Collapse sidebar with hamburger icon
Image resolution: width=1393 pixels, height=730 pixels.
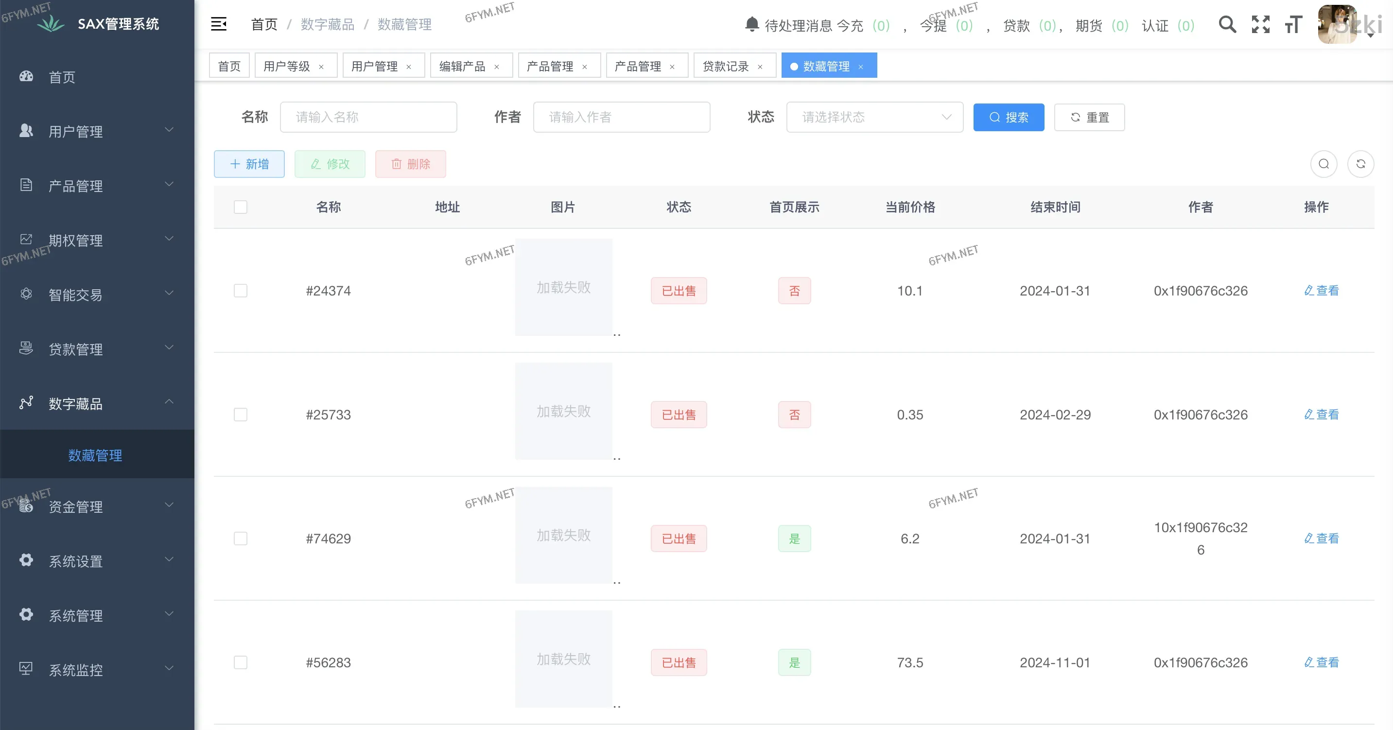pyautogui.click(x=218, y=24)
